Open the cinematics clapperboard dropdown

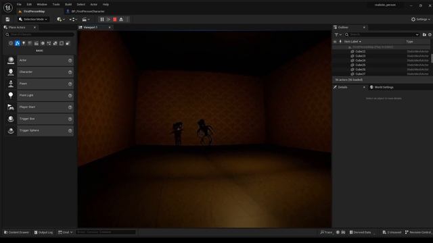86,20
